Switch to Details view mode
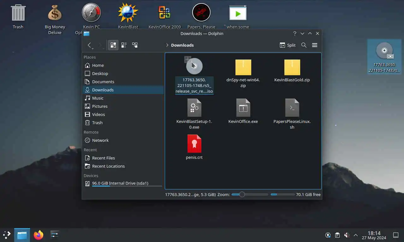 pos(135,45)
